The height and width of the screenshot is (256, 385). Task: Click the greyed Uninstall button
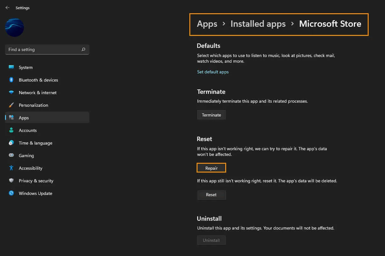click(x=211, y=240)
